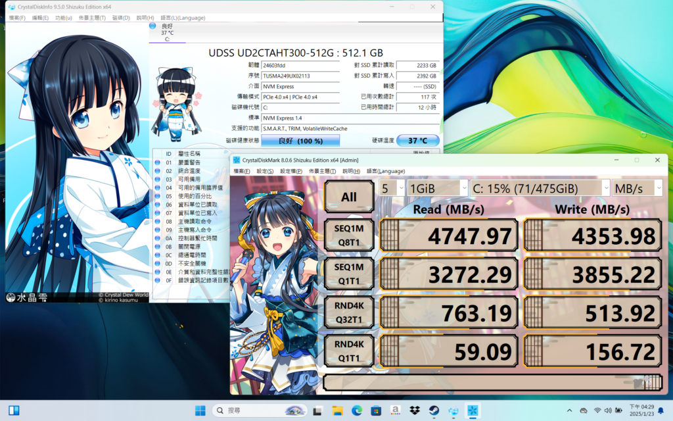Screen dimensions: 673x421
Task: Click the blue health orb above 良好 drive tab
Action: pos(152,26)
